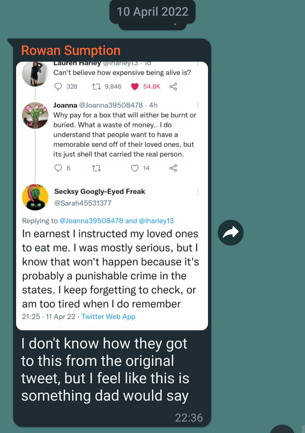This screenshot has height=433, width=305.
Task: Click reply icon on Joanna's tweet
Action: pyautogui.click(x=58, y=168)
